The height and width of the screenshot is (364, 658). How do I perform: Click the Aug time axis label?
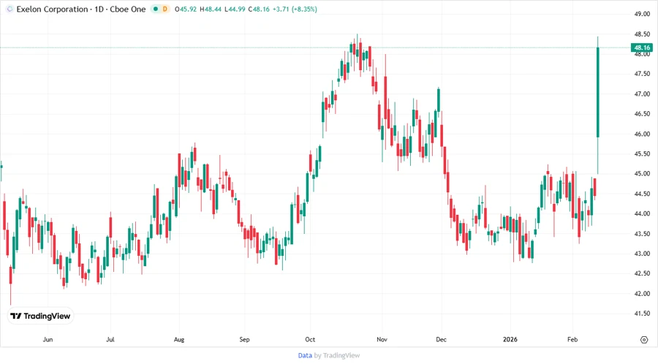179,339
